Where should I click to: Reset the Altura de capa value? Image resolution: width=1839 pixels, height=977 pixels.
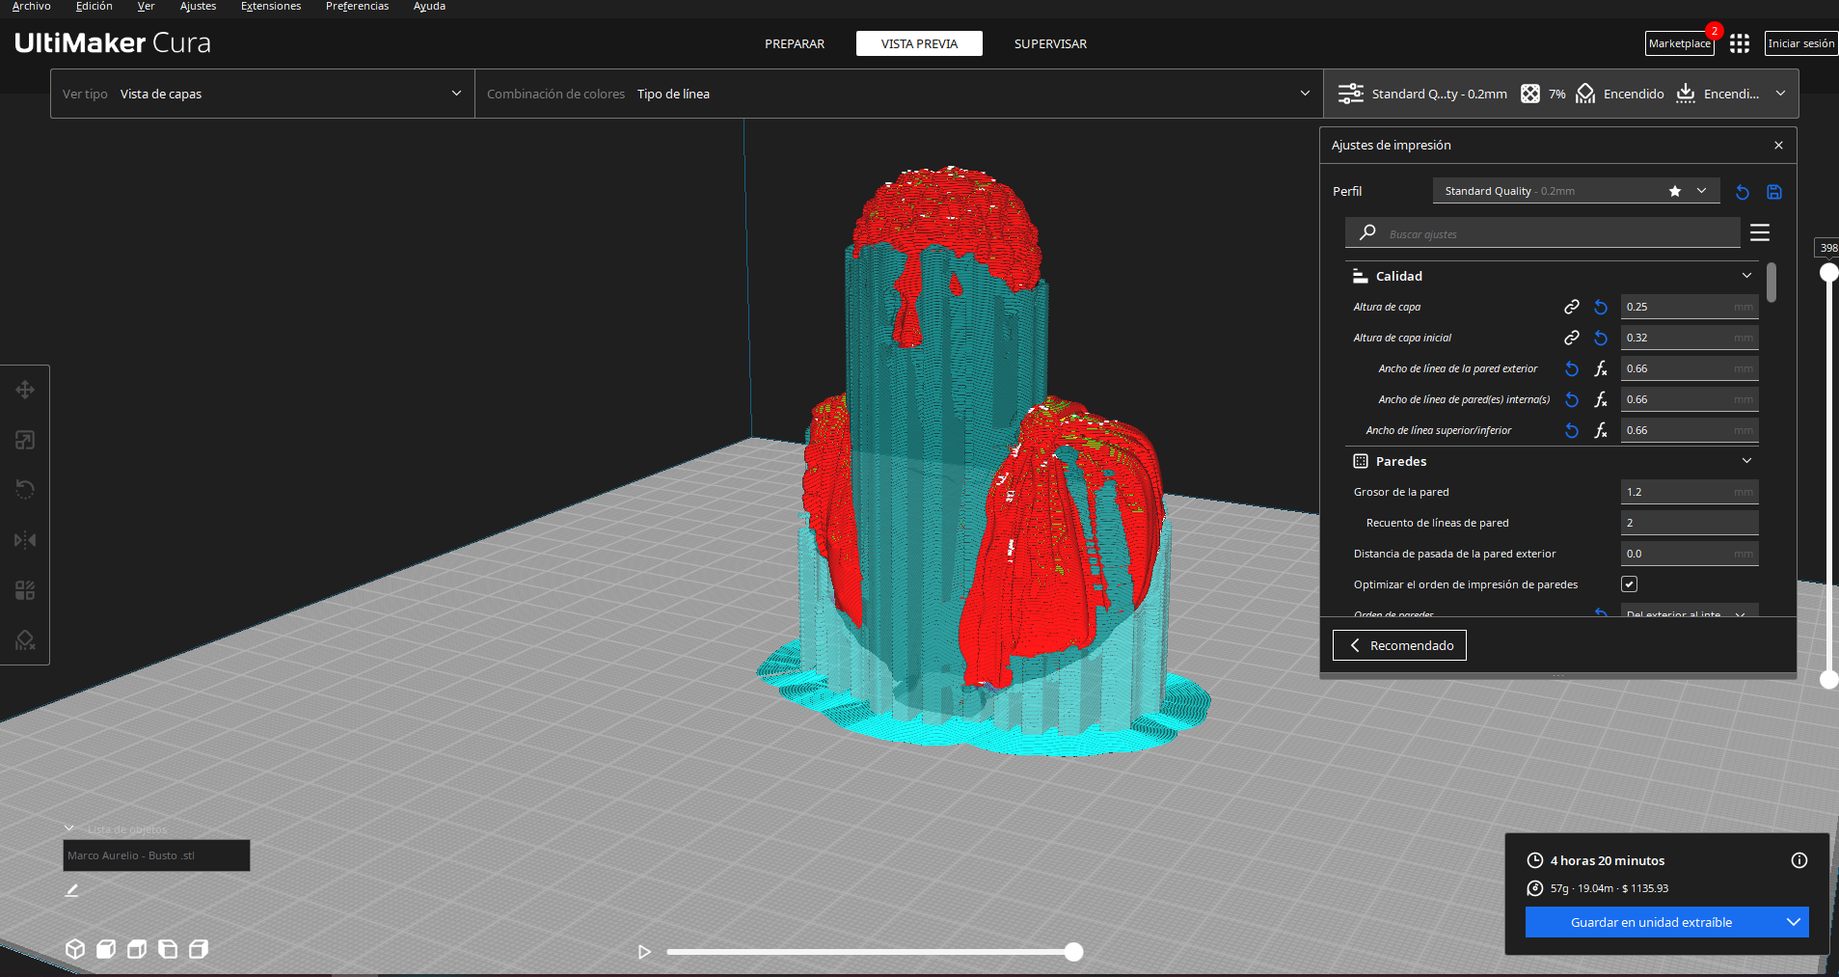click(1601, 307)
